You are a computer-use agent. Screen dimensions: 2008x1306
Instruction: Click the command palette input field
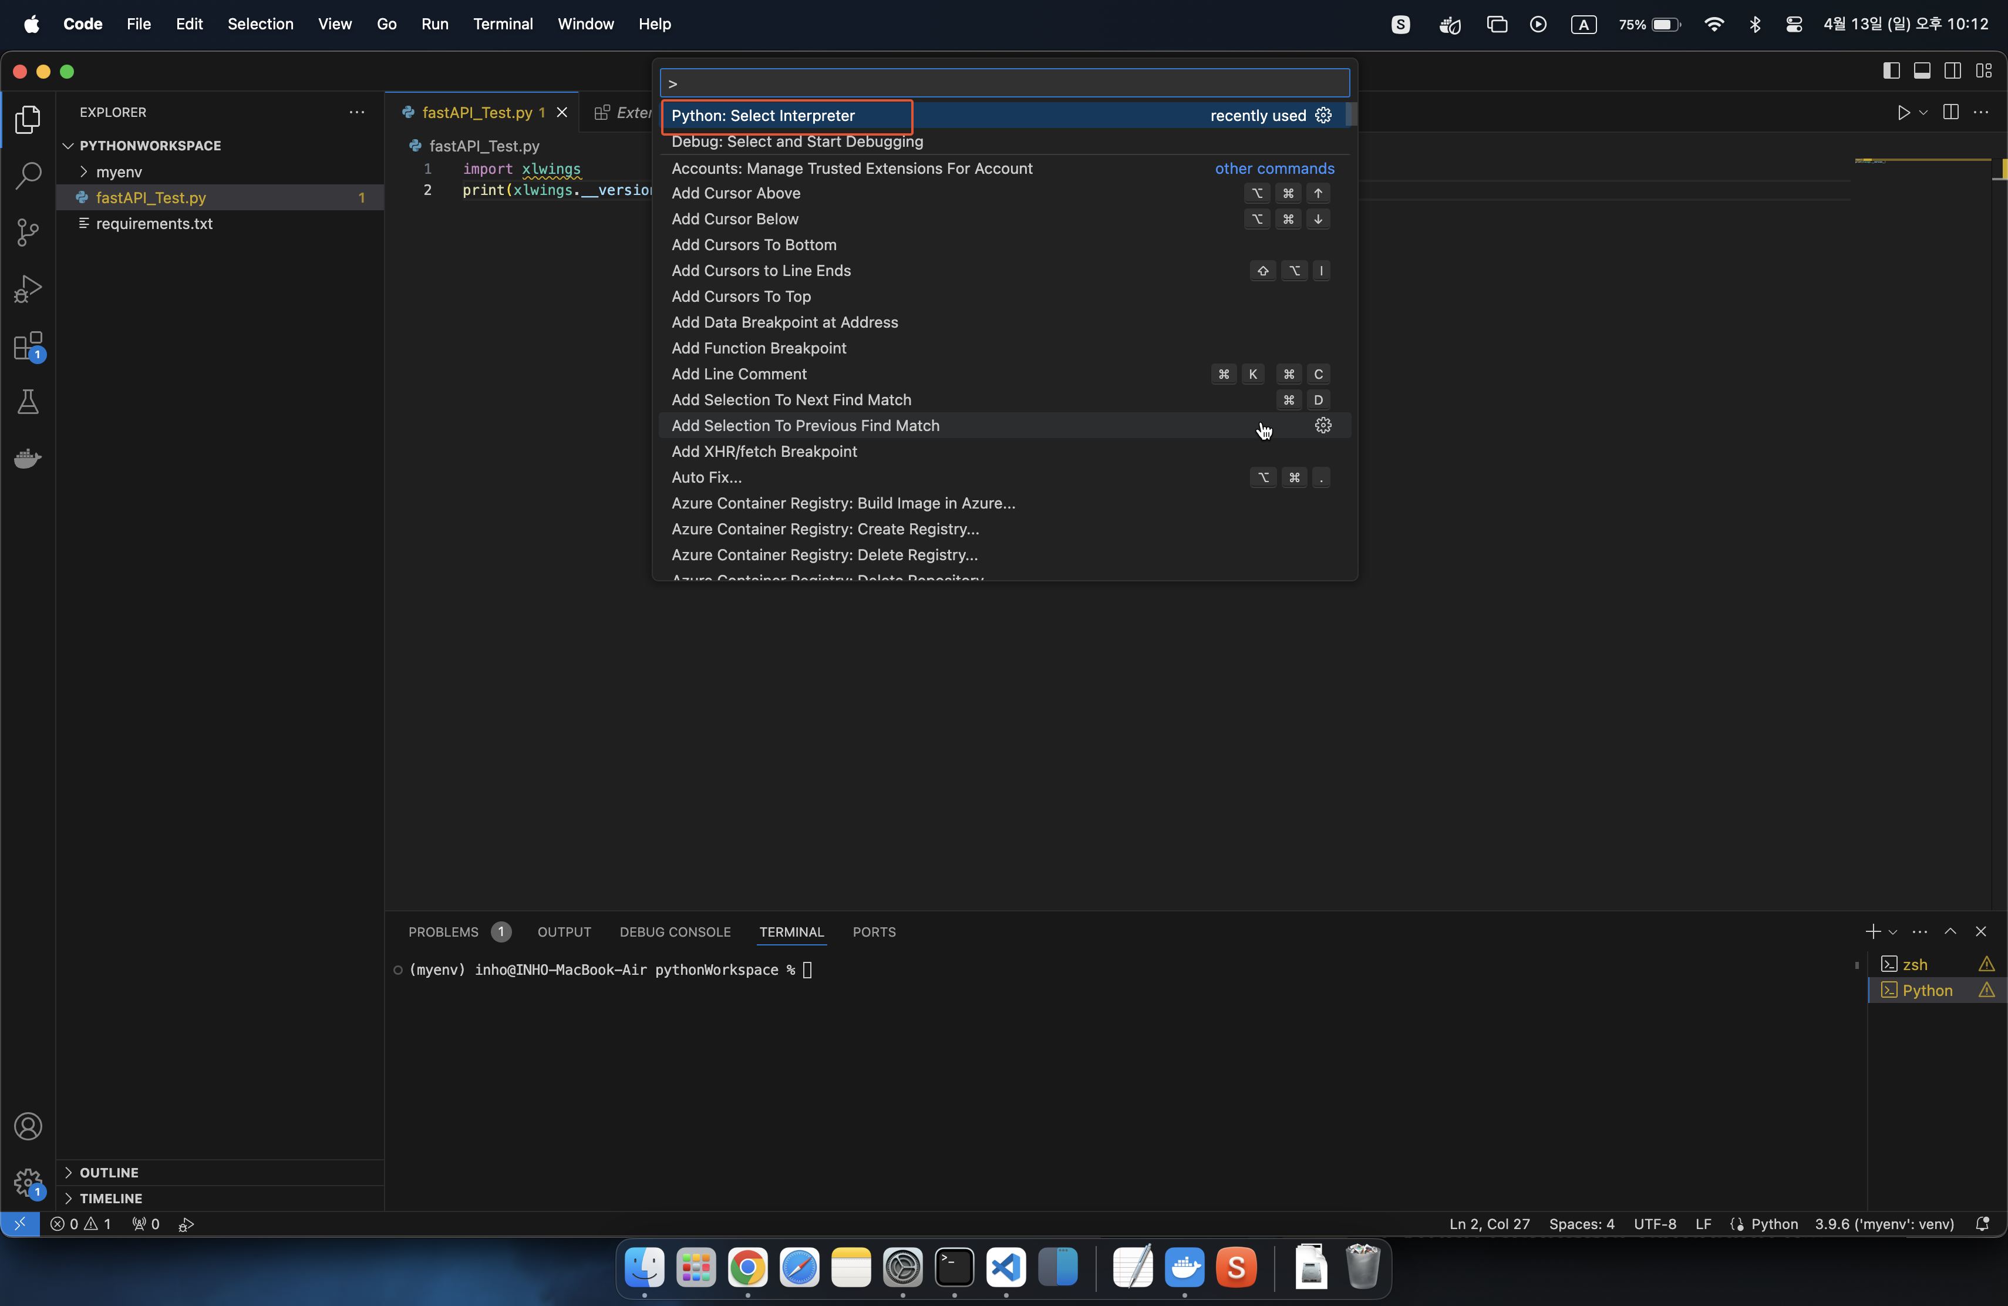click(1004, 83)
